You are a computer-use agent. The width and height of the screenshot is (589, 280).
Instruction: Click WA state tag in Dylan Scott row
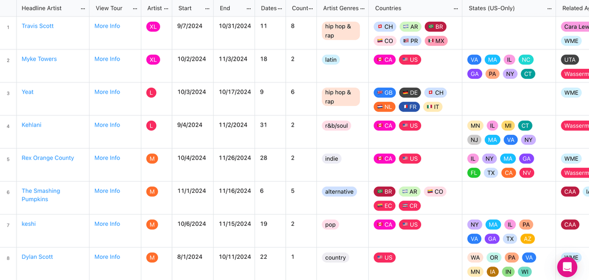475,258
